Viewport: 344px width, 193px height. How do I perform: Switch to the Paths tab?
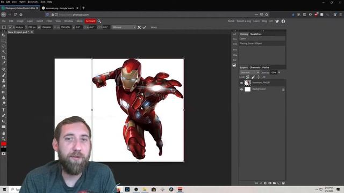click(266, 68)
